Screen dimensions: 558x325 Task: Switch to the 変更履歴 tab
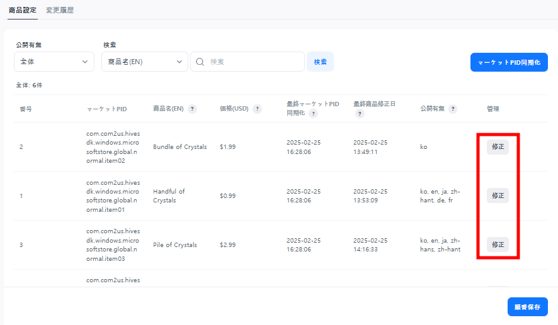coord(60,10)
